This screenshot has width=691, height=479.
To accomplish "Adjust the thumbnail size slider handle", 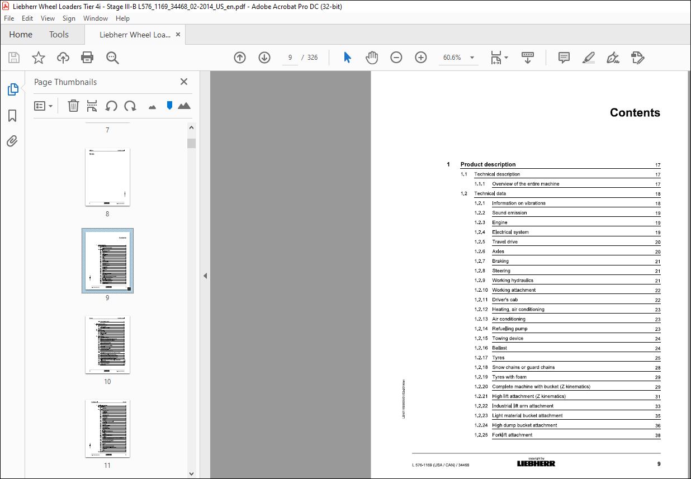I will pos(169,106).
